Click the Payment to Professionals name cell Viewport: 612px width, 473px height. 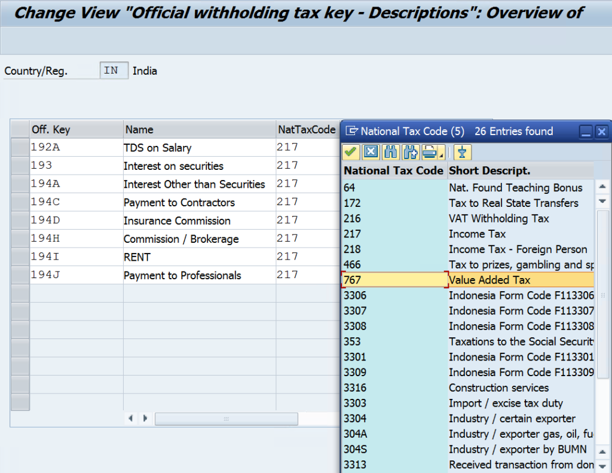tap(200, 275)
